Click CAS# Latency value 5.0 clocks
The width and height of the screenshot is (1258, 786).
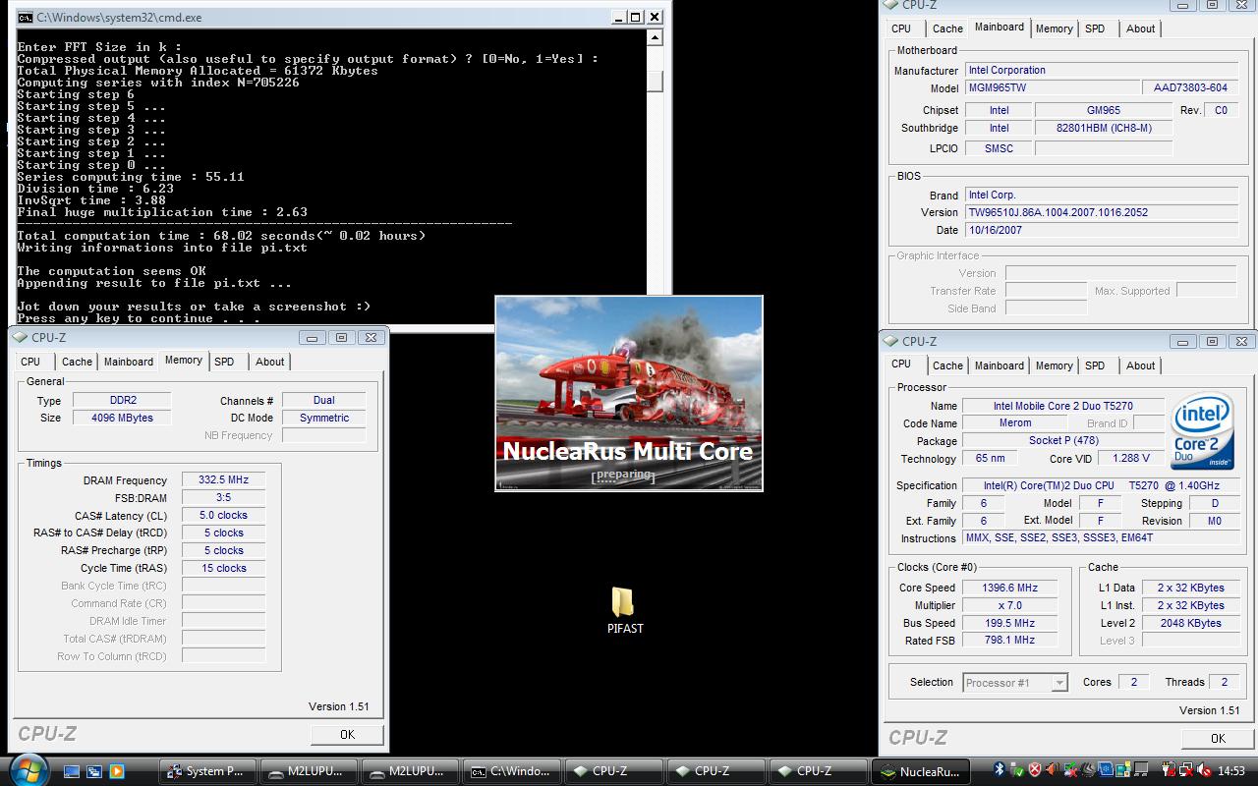223,516
